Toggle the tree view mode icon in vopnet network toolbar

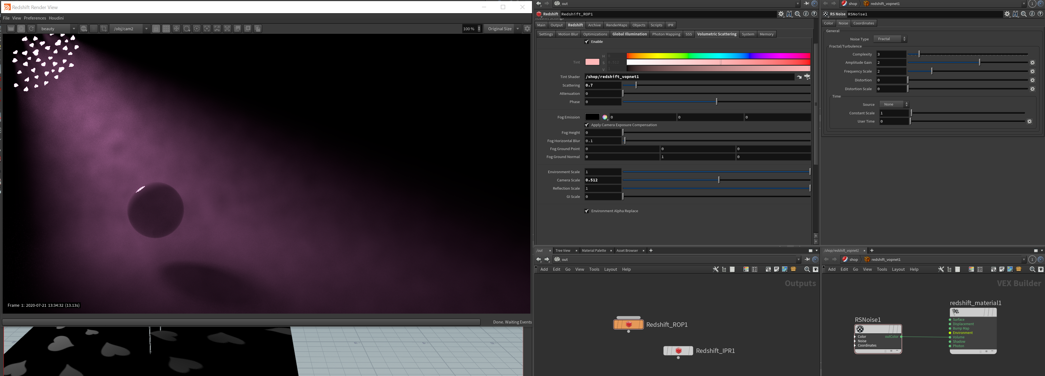(x=949, y=269)
